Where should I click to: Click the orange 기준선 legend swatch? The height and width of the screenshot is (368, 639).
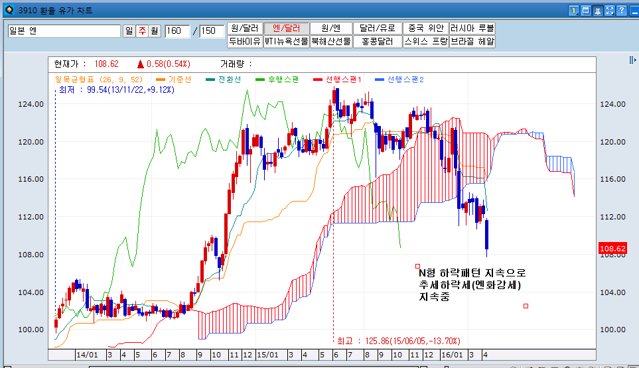161,80
